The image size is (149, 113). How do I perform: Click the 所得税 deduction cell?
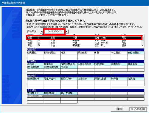119,79
